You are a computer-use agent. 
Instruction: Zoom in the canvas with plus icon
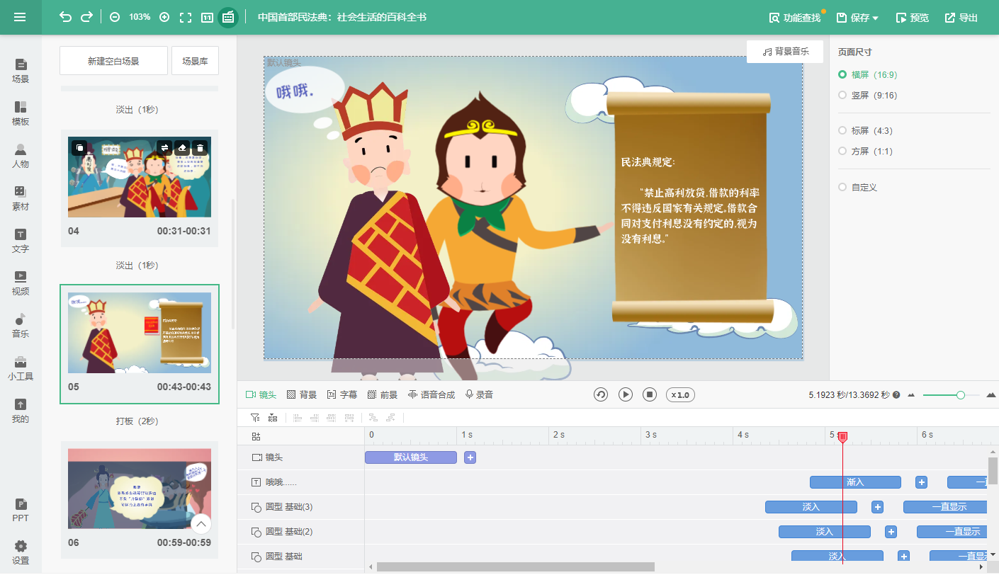(164, 17)
